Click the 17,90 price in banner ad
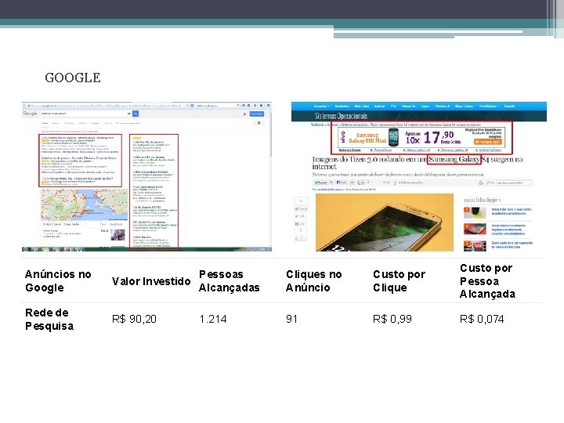This screenshot has height=423, width=564. [439, 137]
